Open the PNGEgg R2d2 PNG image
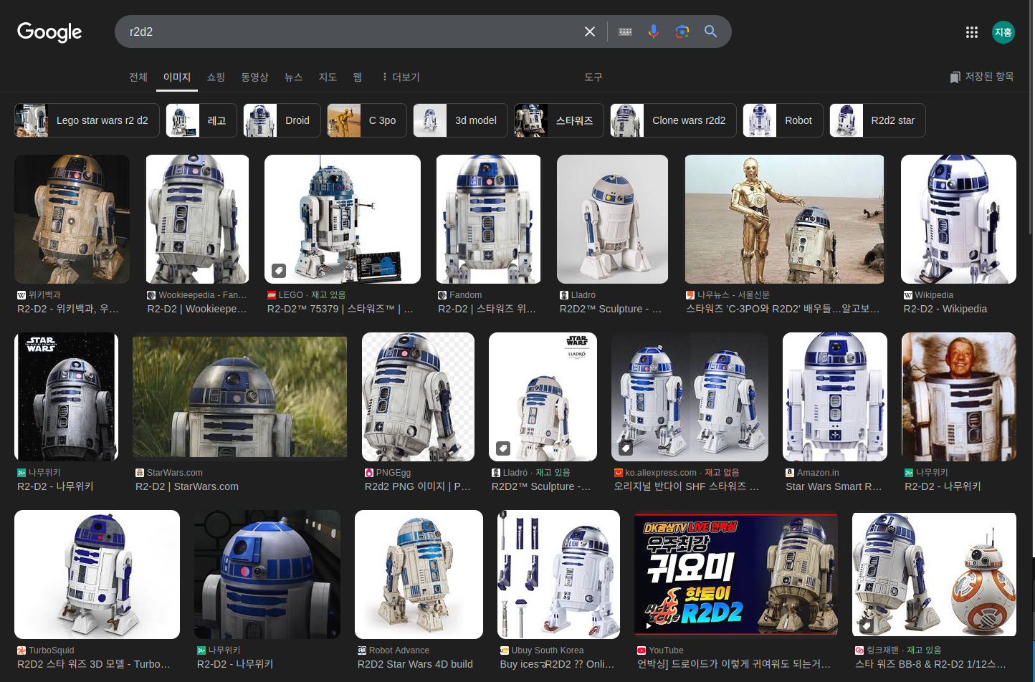This screenshot has width=1035, height=682. [418, 397]
